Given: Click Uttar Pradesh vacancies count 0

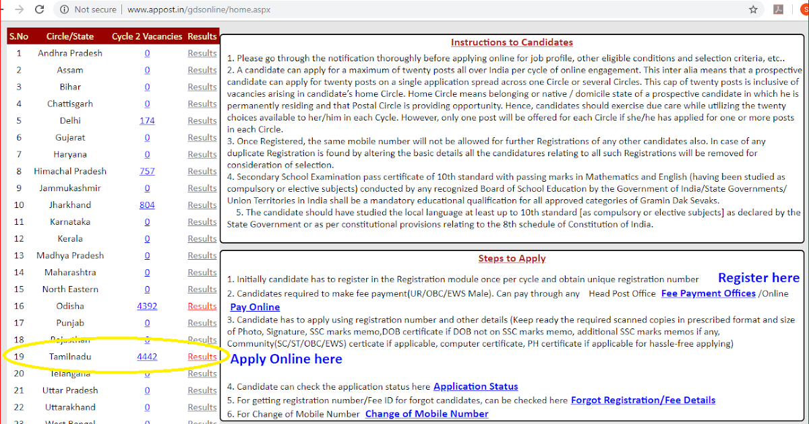Looking at the screenshot, I should pyautogui.click(x=147, y=390).
